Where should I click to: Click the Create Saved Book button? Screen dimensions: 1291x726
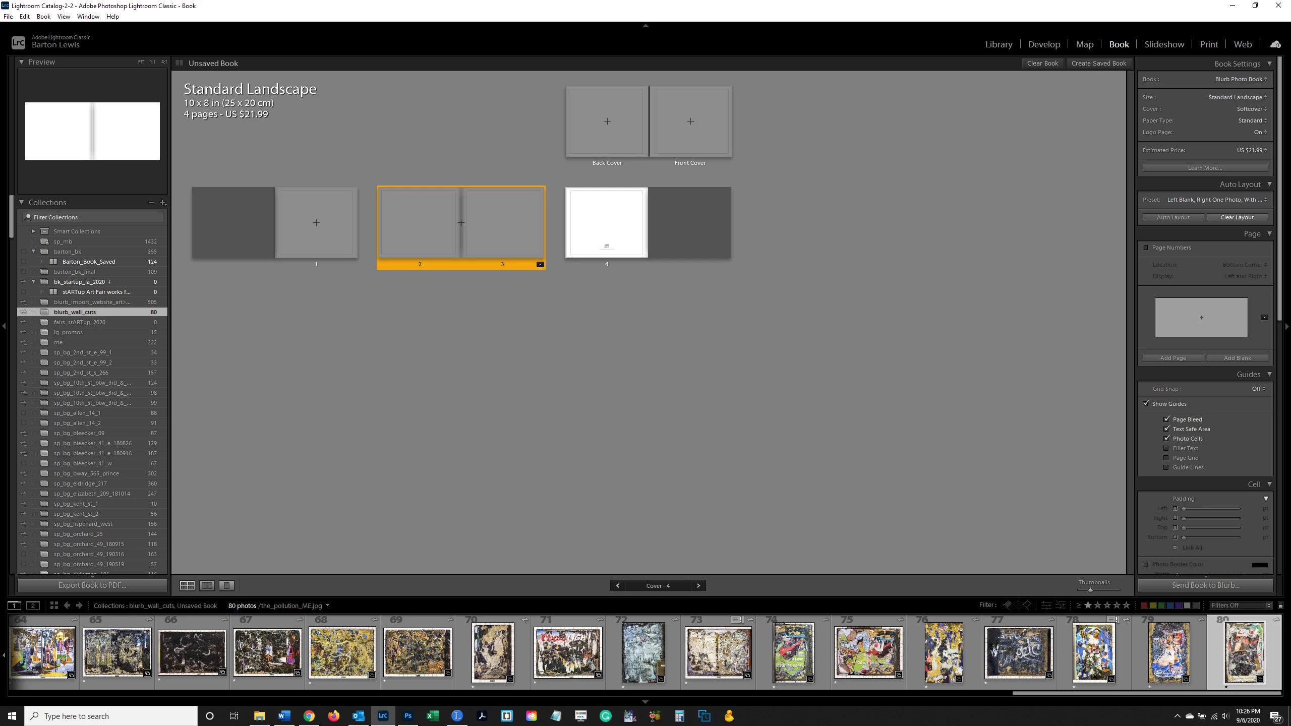point(1098,63)
